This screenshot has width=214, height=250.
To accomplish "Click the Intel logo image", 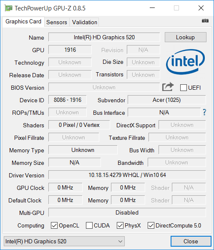I will click(185, 62).
